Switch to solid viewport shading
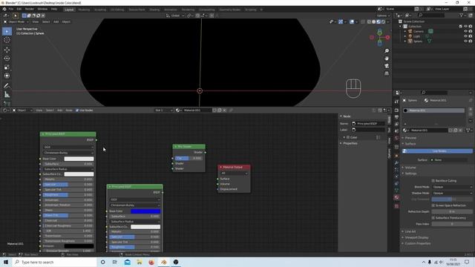The height and width of the screenshot is (267, 475). pos(374,22)
